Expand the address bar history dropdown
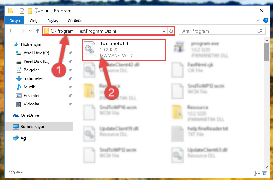The image size is (273, 180). click(x=164, y=31)
